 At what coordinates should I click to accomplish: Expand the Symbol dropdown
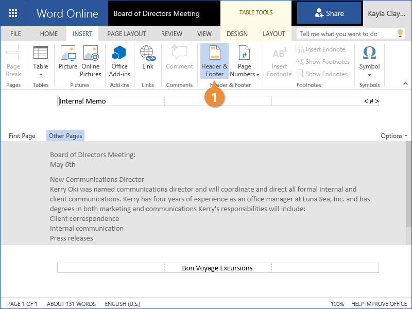pyautogui.click(x=369, y=74)
